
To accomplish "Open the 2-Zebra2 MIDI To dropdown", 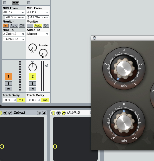I will 14,34.
